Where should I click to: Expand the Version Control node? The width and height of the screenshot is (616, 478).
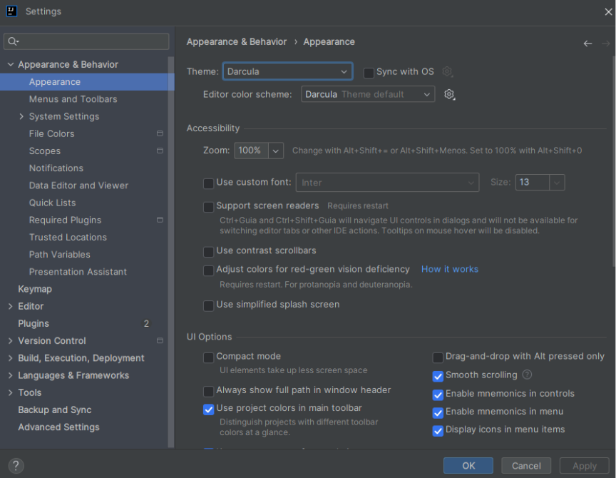tap(11, 341)
